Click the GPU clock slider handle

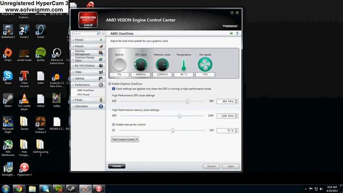[x=187, y=101]
